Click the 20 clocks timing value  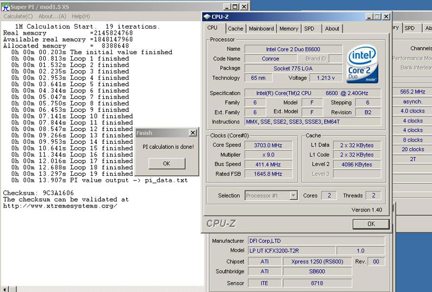coord(413,149)
